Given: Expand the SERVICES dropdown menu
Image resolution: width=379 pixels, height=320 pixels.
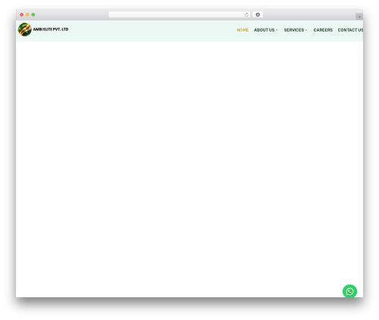Looking at the screenshot, I should click(296, 30).
